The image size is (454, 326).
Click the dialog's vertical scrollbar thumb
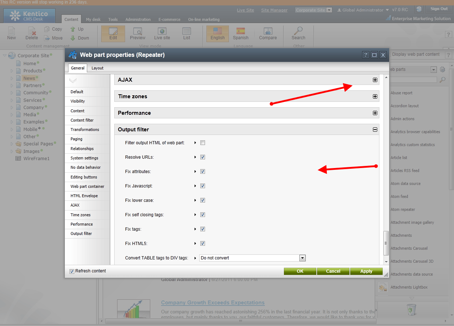(386, 243)
